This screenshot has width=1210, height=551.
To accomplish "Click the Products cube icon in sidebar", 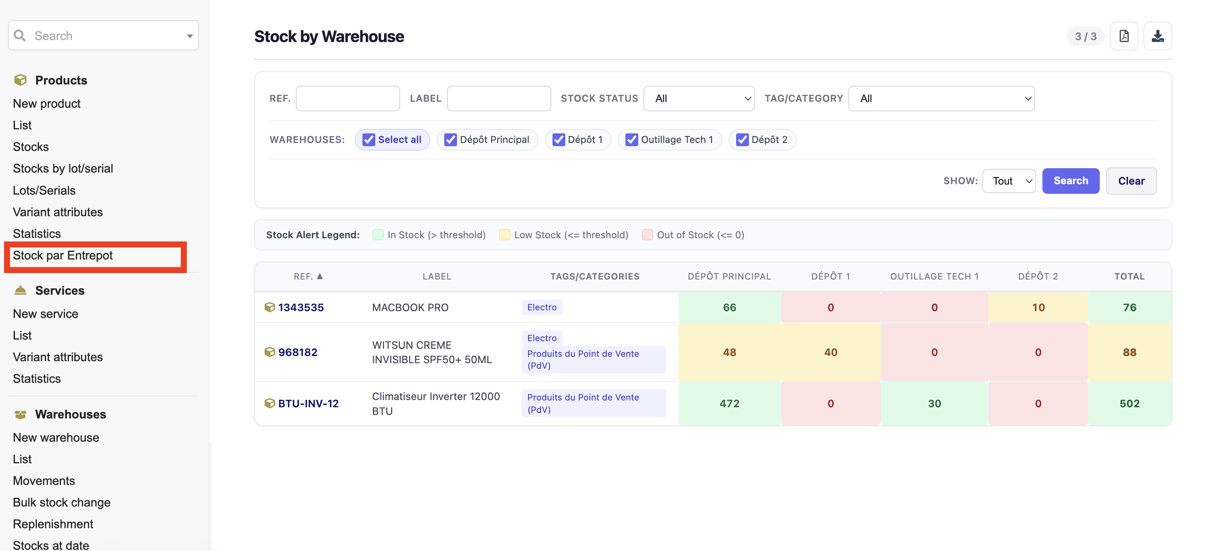I will 20,80.
